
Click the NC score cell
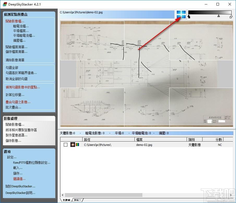220,145
